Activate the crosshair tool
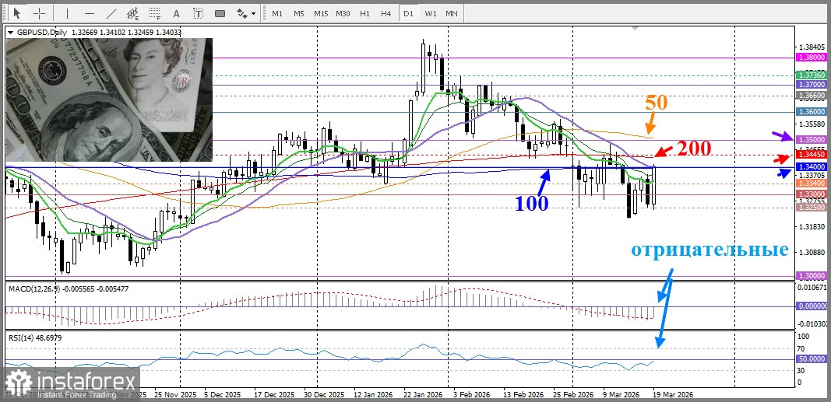This screenshot has width=831, height=402. [x=39, y=13]
